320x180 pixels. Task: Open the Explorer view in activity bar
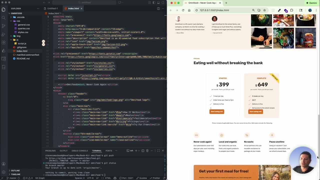3,9
